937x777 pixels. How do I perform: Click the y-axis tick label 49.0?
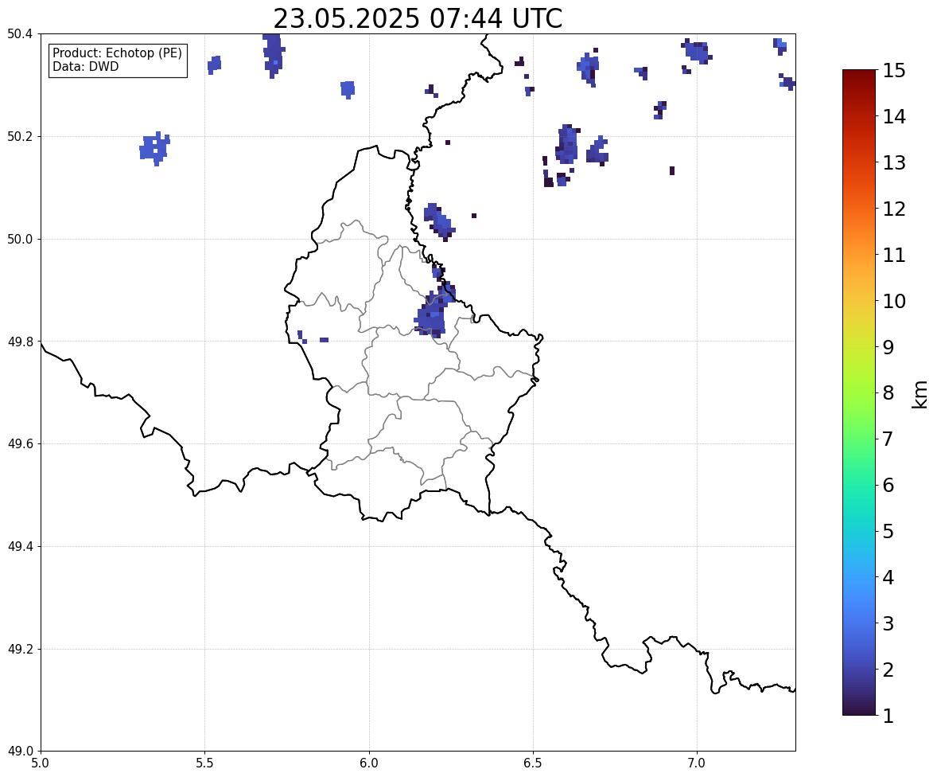pyautogui.click(x=20, y=752)
